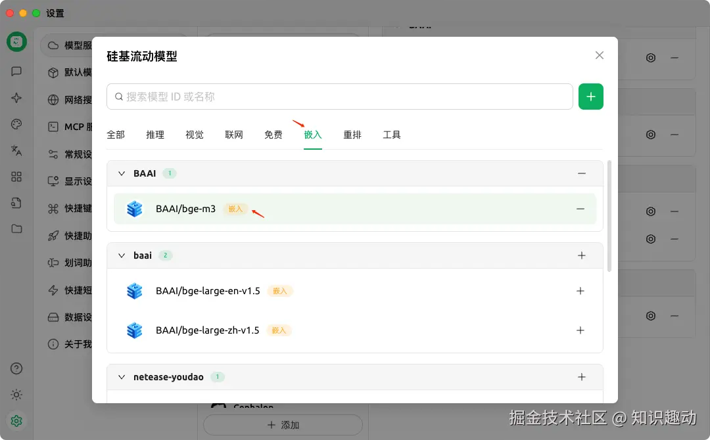This screenshot has height=440, width=710.
Task: Switch to the 视觉 tab
Action: tap(194, 135)
